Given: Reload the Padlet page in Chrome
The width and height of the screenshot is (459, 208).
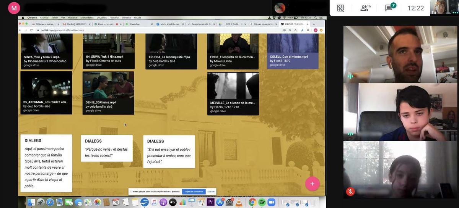Looking at the screenshot, I should pos(31,30).
